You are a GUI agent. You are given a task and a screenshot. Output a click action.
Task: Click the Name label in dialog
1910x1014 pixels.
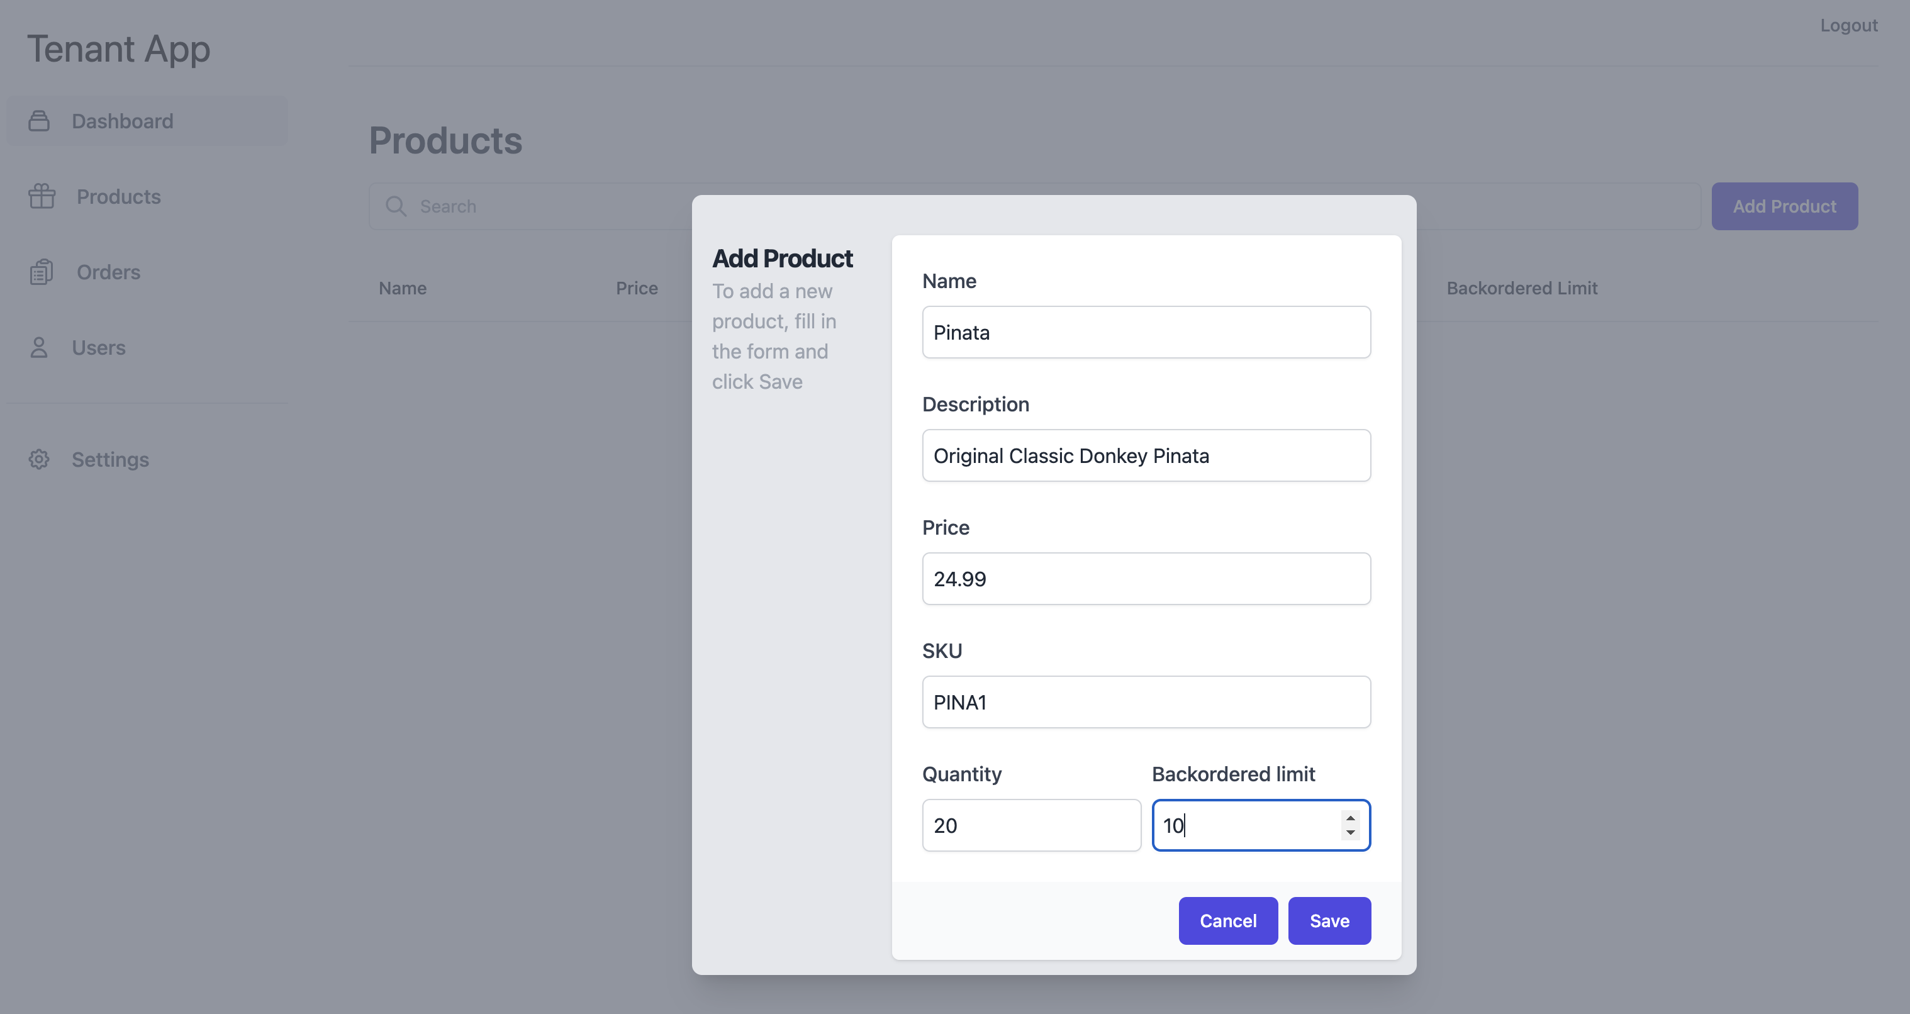pyautogui.click(x=949, y=281)
